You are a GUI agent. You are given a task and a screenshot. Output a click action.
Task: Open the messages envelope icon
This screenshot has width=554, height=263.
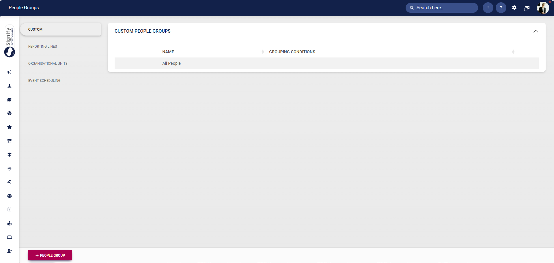pos(527,8)
